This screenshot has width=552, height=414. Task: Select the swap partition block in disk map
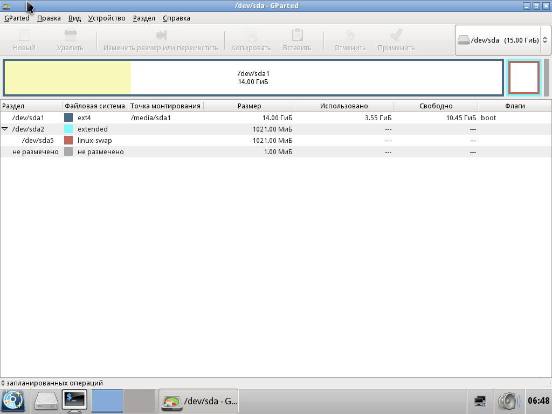(524, 78)
